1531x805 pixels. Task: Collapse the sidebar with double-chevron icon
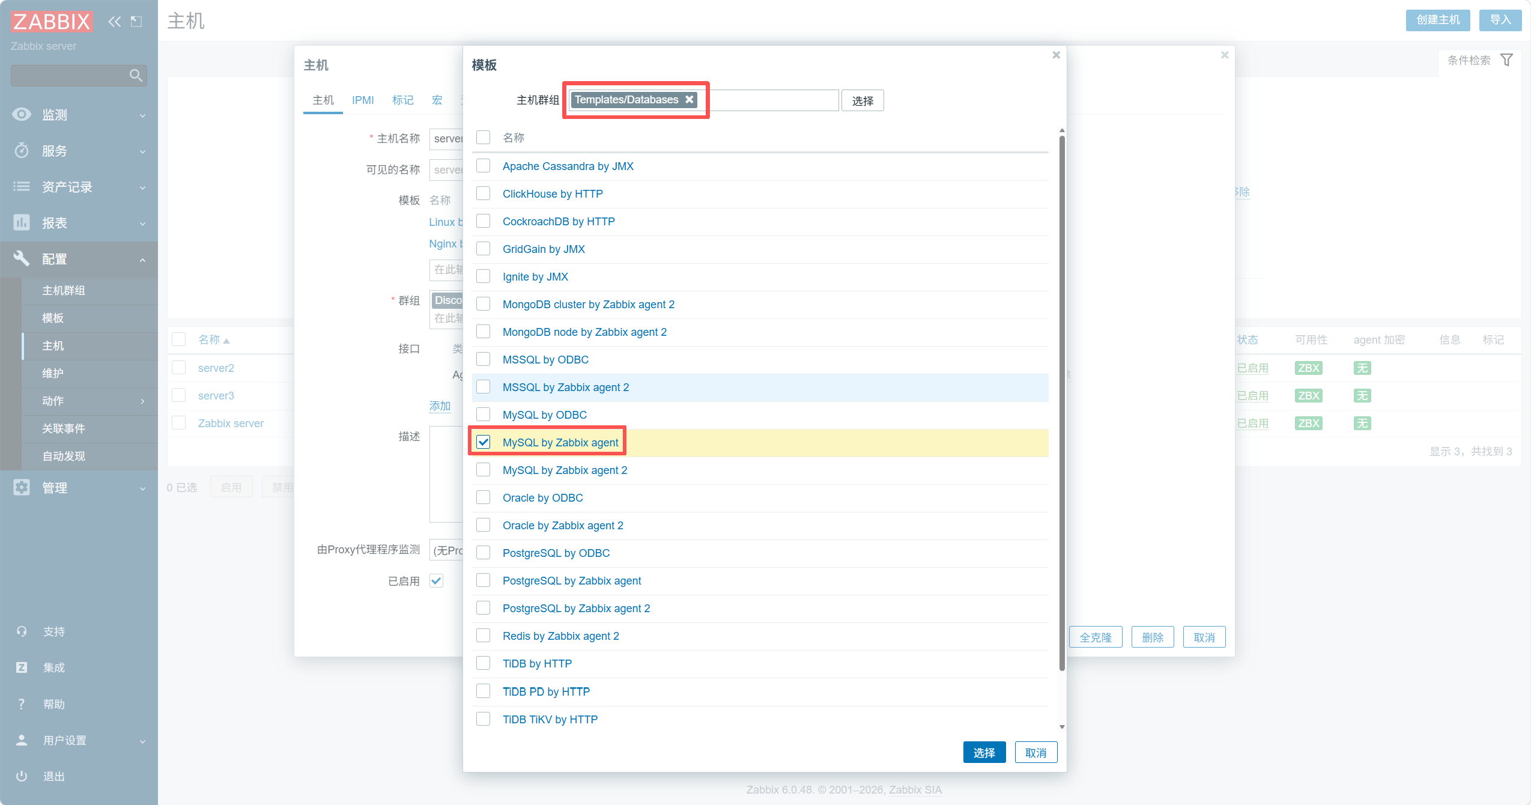pos(114,22)
